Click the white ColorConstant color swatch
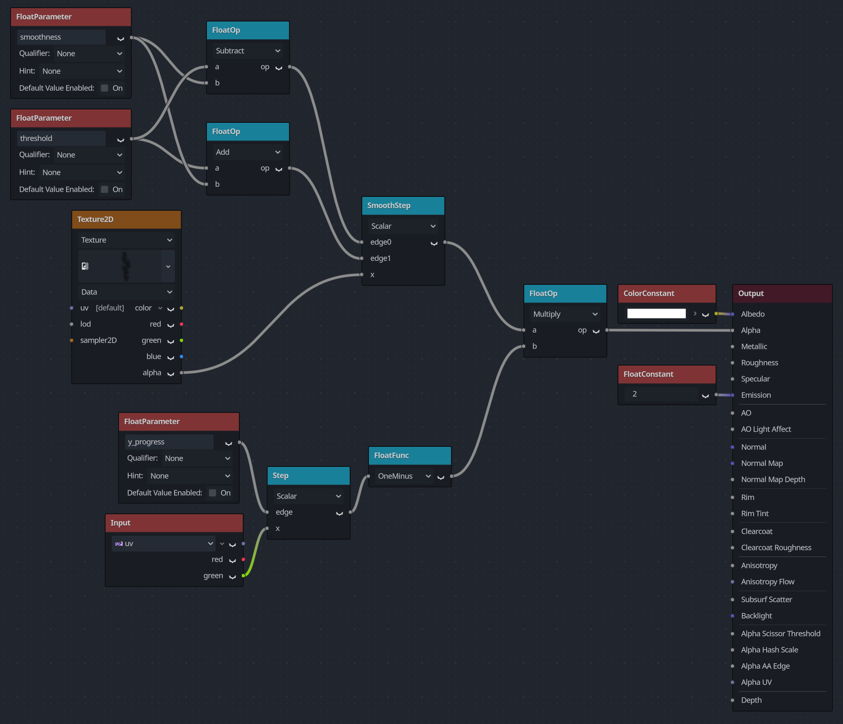Screen dimensions: 843x724 tap(656, 313)
